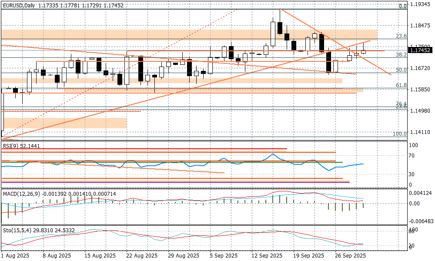Click the 1.19345 price axis label
This screenshot has height=261, width=435.
tap(420, 4)
